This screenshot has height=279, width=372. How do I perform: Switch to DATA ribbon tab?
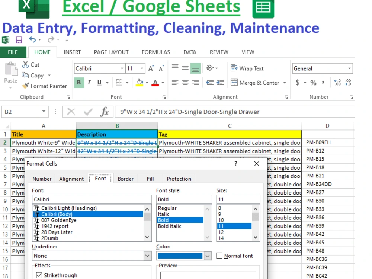pos(190,52)
